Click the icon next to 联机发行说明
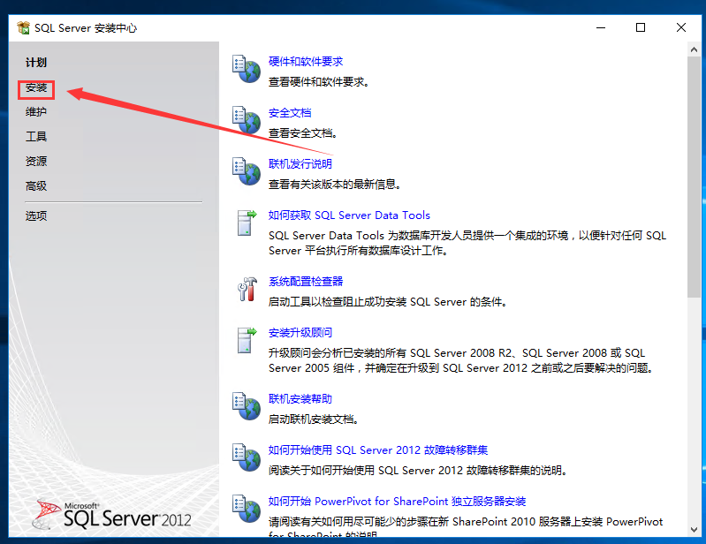706x544 pixels. coord(245,170)
